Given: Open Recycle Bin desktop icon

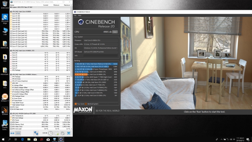Looking at the screenshot, I should 5,5.
